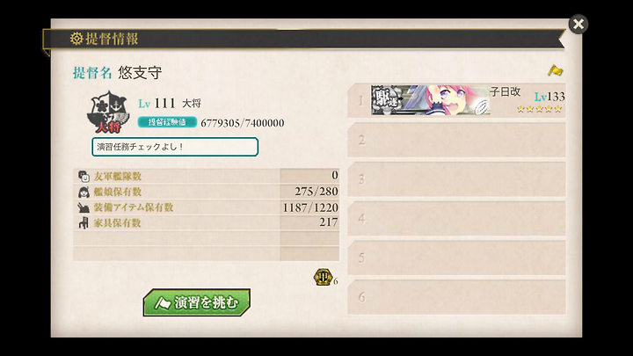Click the admiral comment field 演習任務チェックよし！

pos(175,147)
